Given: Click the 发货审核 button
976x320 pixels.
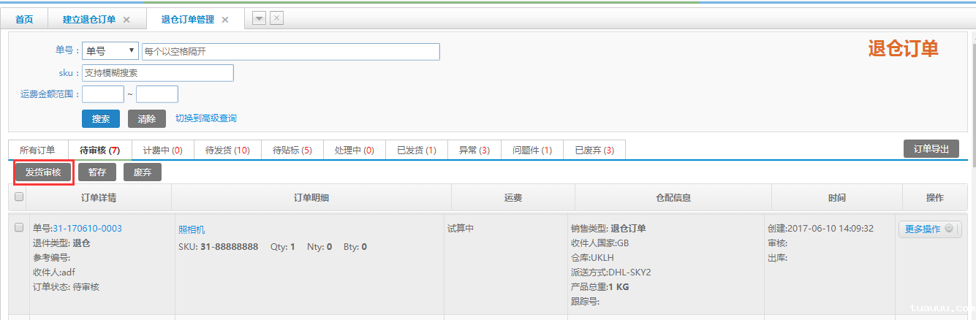Looking at the screenshot, I should click(x=43, y=172).
